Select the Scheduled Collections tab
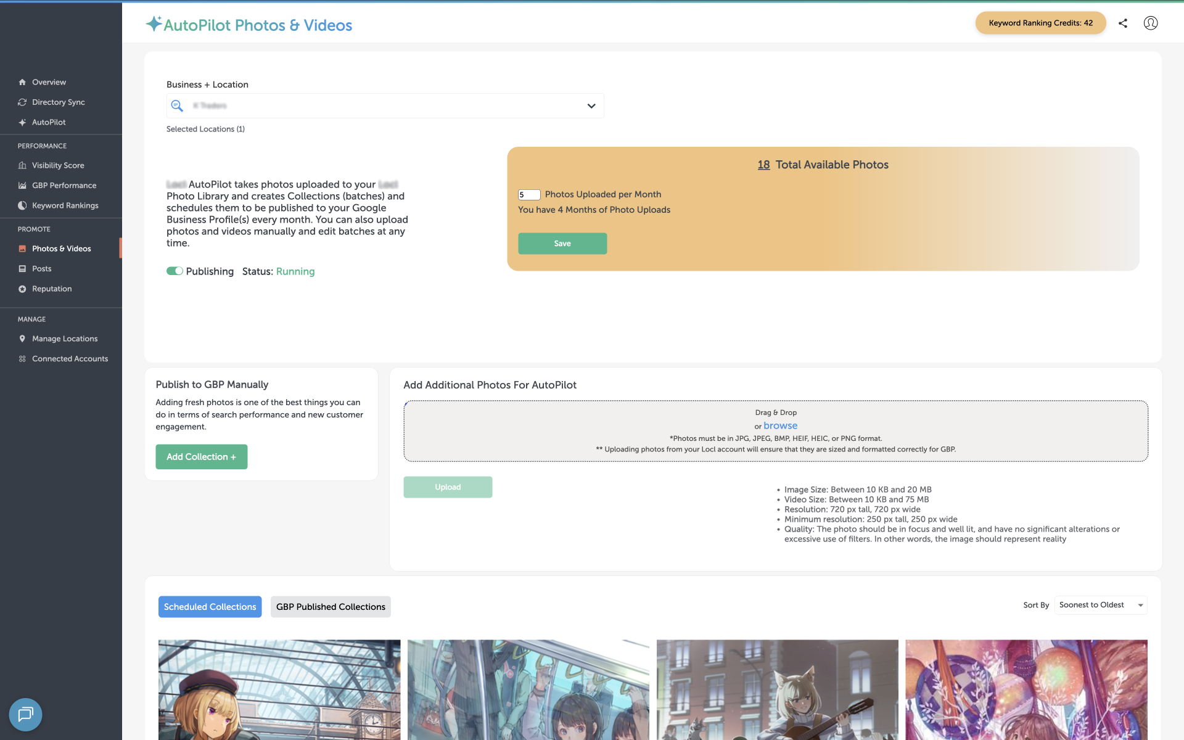The height and width of the screenshot is (740, 1184). coord(210,607)
